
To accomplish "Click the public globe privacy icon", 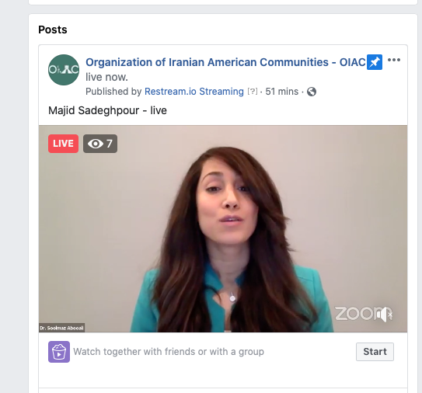I will (312, 92).
